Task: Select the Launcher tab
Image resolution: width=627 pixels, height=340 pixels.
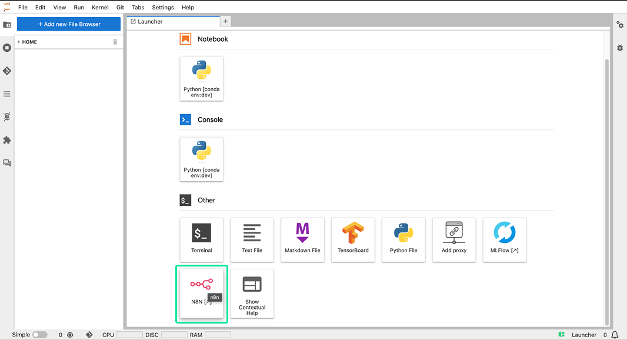Action: pos(150,22)
